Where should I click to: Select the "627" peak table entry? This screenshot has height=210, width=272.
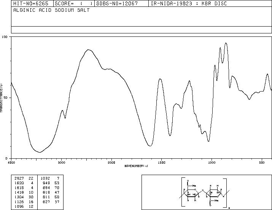[46, 202]
